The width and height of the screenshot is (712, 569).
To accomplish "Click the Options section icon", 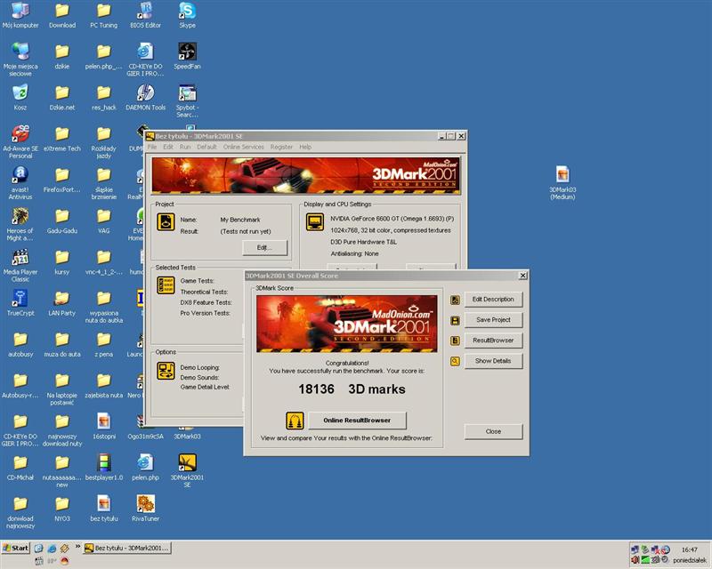I will click(166, 371).
